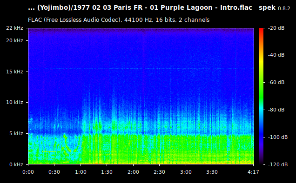
Task: Click the '3:30' time axis label
Action: click(212, 172)
